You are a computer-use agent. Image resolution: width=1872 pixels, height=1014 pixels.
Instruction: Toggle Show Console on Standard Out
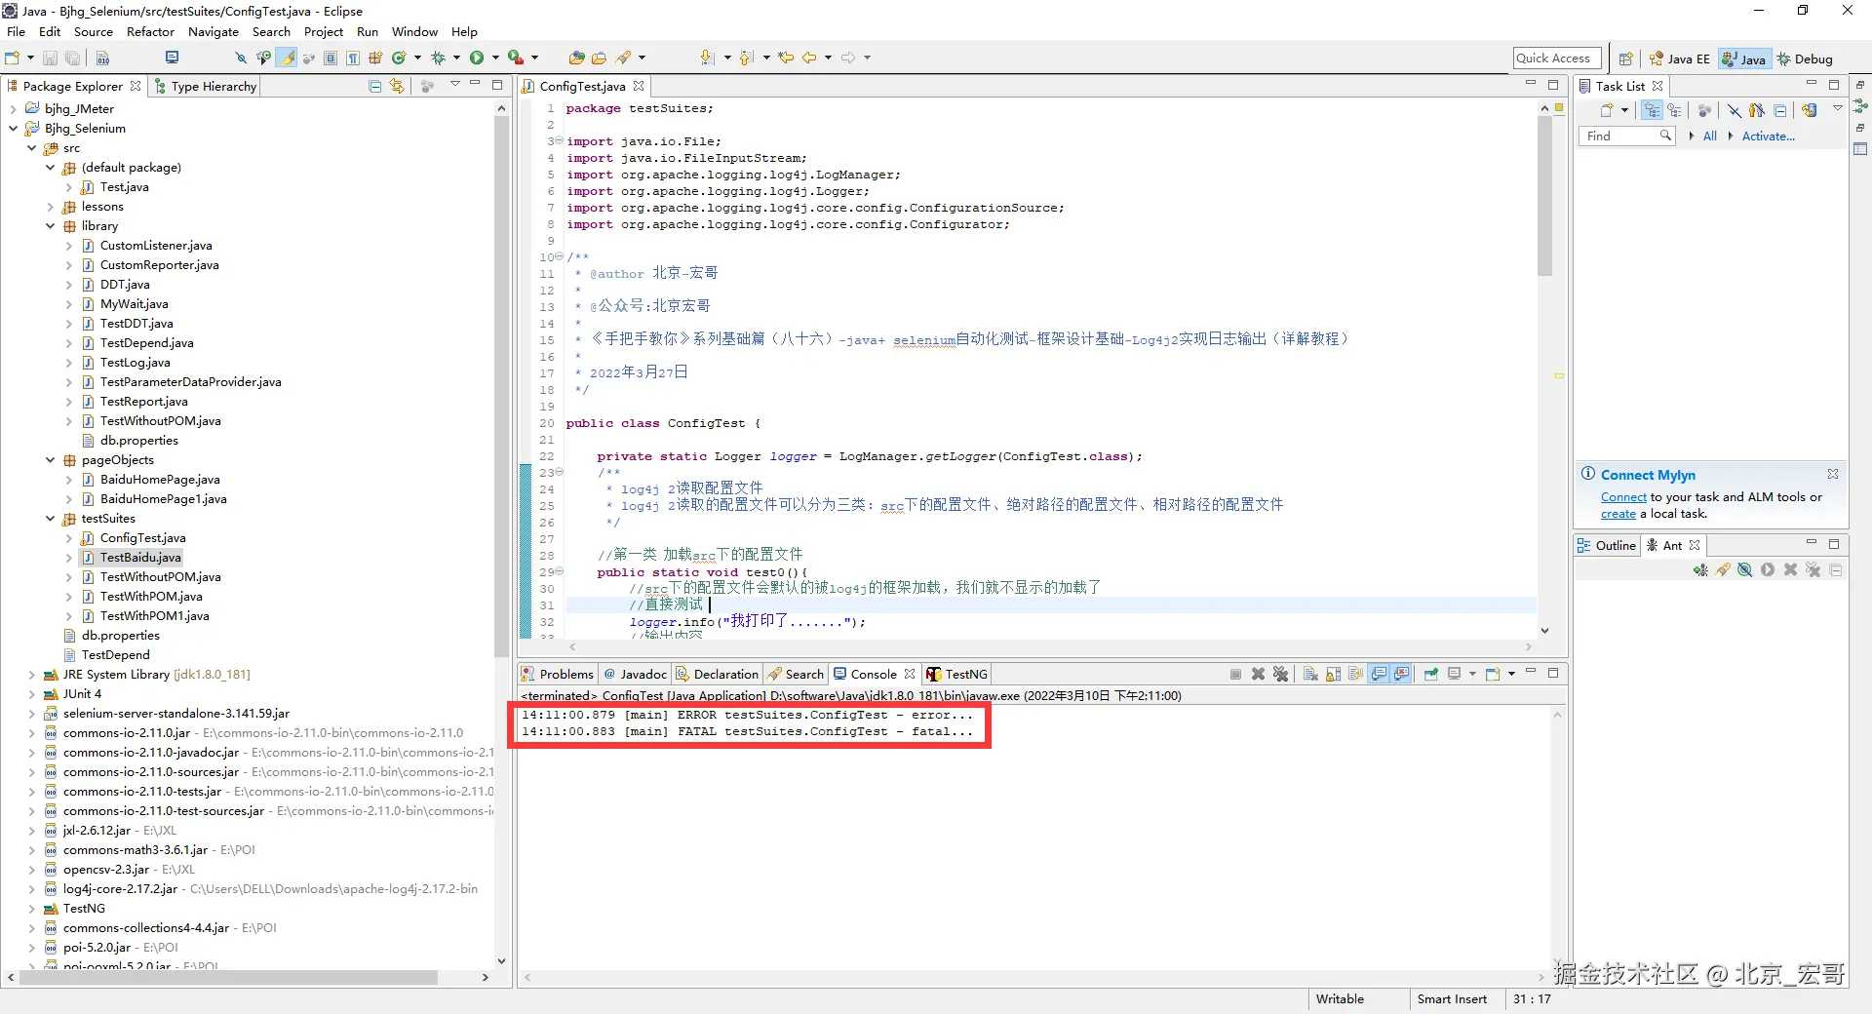coord(1379,674)
